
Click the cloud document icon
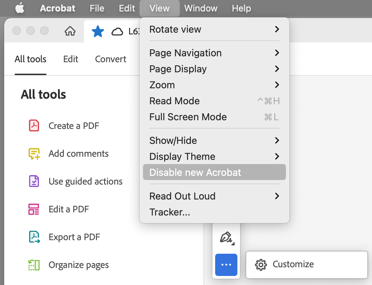click(118, 31)
